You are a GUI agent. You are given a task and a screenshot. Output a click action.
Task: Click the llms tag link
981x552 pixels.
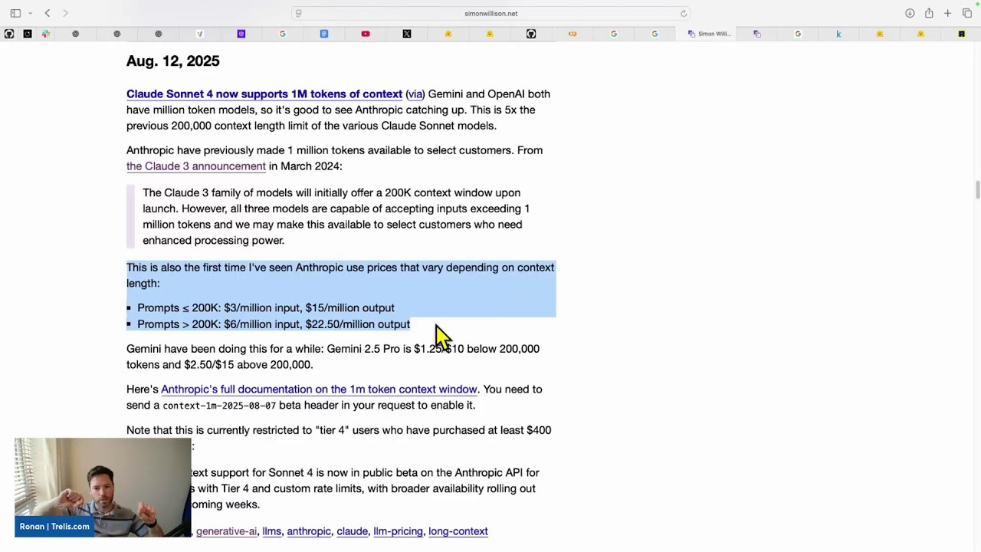click(271, 531)
